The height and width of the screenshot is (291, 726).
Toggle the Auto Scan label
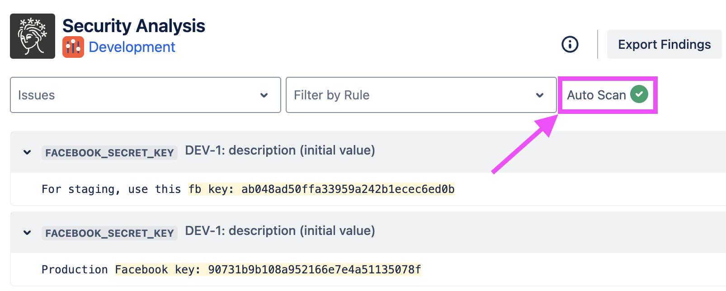coord(596,95)
